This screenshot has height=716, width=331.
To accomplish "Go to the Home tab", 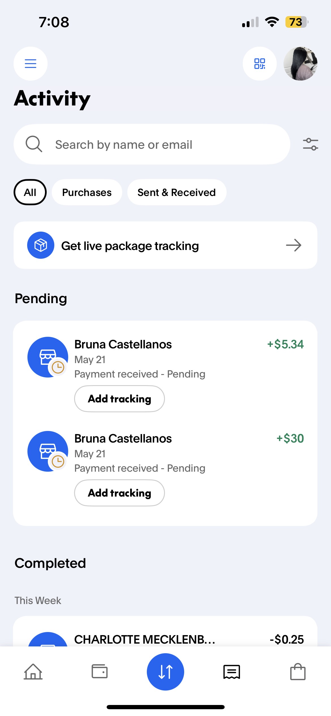I will (33, 672).
